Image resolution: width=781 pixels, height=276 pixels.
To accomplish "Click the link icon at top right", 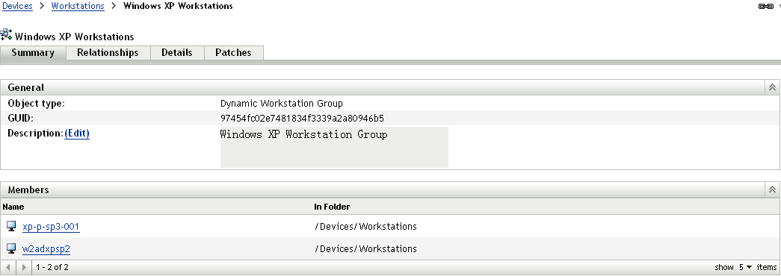I will (765, 6).
